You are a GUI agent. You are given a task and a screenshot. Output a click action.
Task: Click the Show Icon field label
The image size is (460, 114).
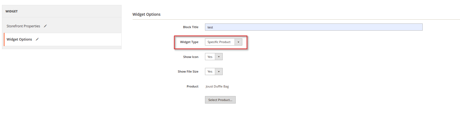pyautogui.click(x=191, y=57)
